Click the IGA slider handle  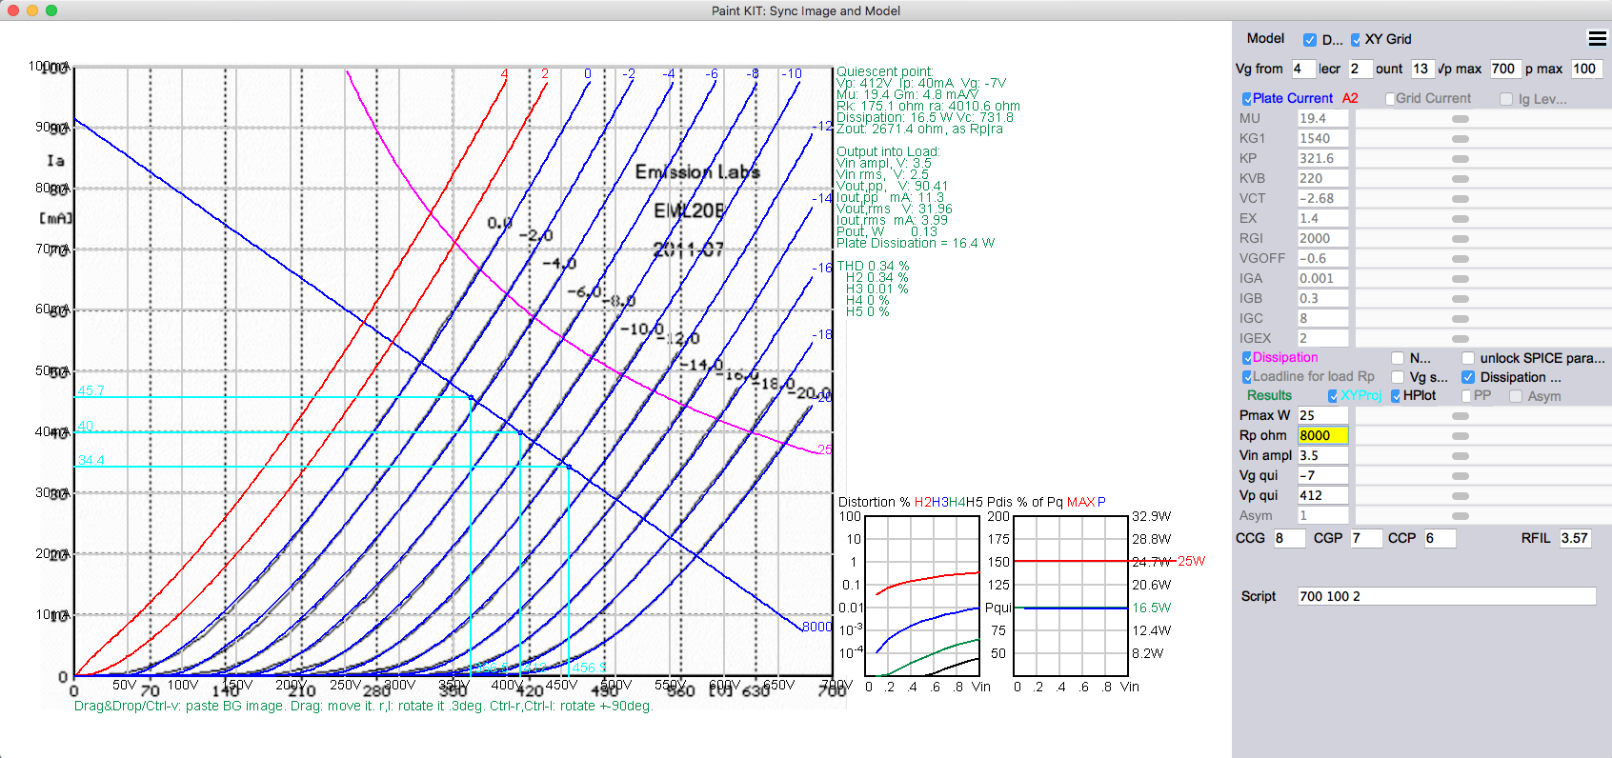1460,279
